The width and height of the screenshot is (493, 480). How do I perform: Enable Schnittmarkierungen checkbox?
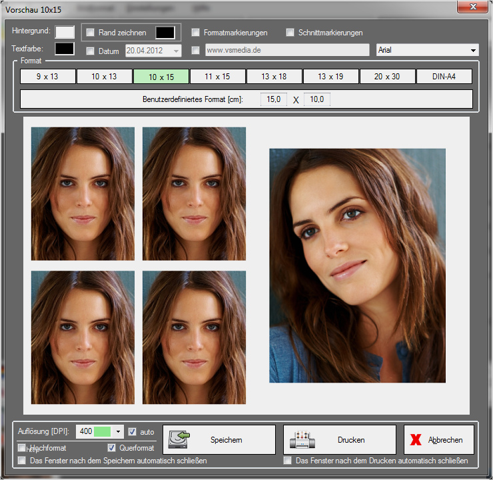click(x=290, y=33)
